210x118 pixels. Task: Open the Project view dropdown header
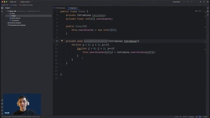(8, 8)
